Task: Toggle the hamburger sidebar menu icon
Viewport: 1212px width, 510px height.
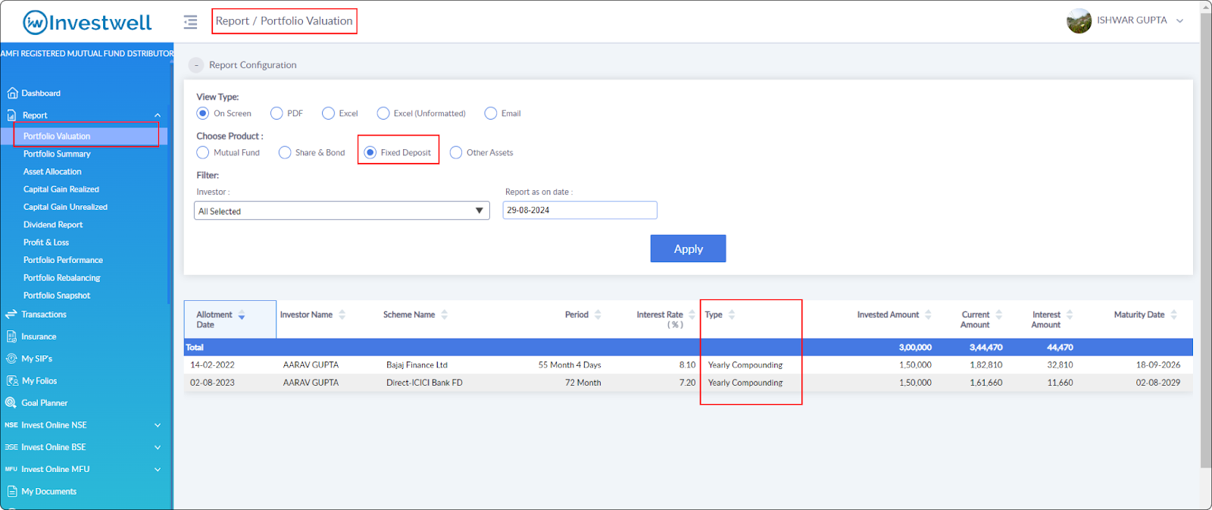Action: tap(190, 22)
